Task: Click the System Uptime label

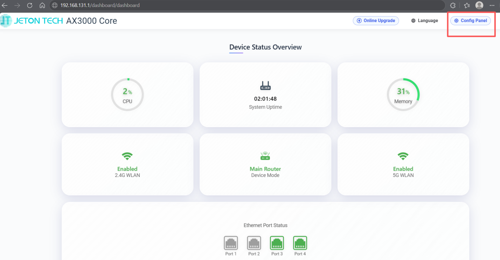Action: pos(265,107)
